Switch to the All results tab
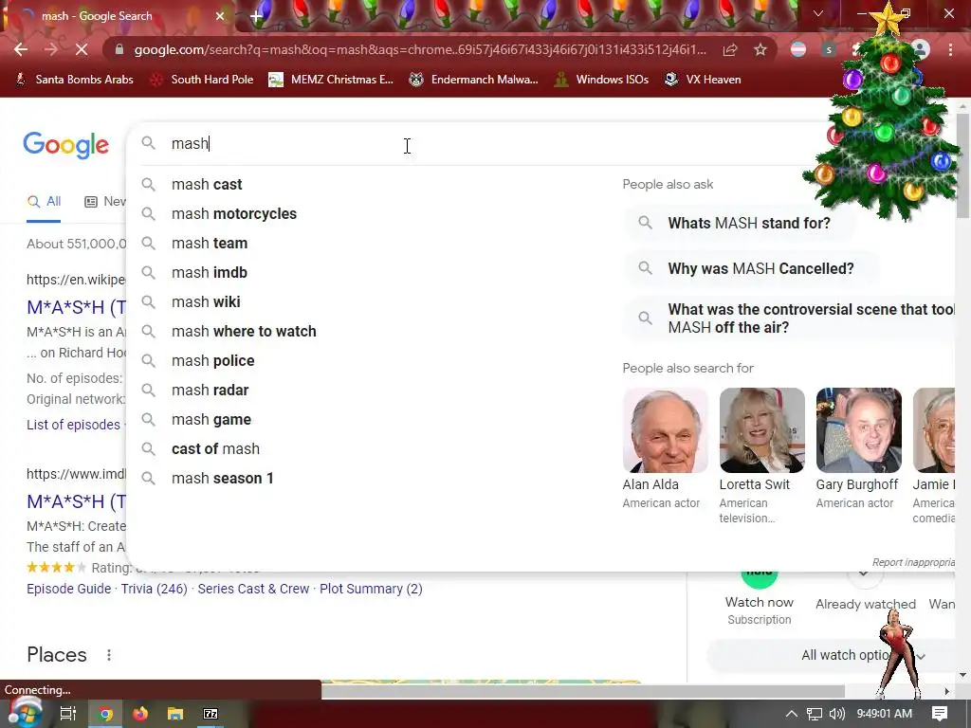Image resolution: width=971 pixels, height=728 pixels. pos(44,202)
